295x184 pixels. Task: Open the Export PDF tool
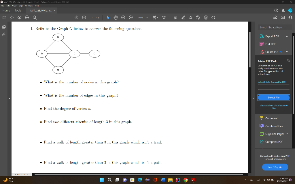[x=272, y=36]
